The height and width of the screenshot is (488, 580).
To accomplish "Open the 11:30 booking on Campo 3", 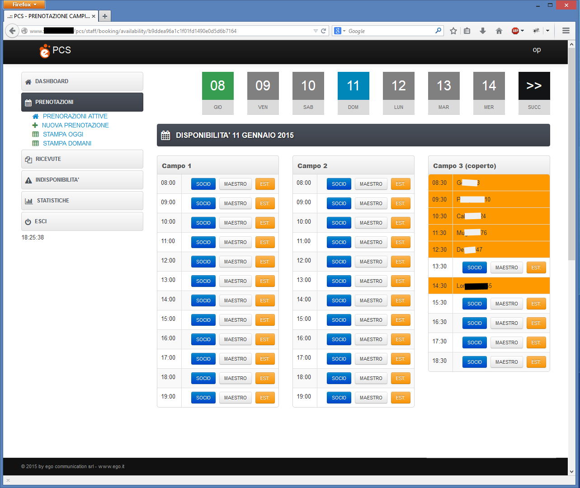I will point(489,233).
